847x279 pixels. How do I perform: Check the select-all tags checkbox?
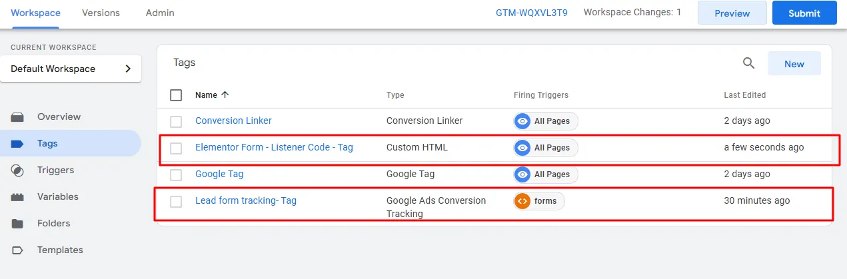(176, 95)
